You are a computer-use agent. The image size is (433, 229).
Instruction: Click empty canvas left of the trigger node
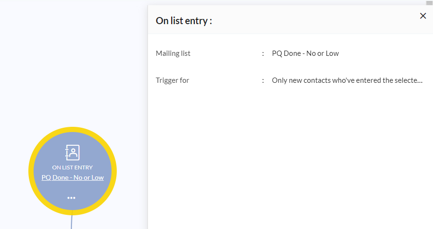coord(13,170)
